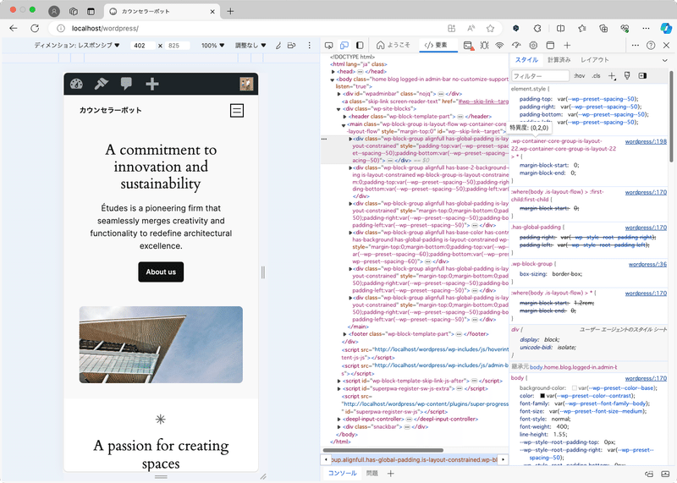
Task: Click the background-color swatch in body rule
Action: click(x=575, y=388)
